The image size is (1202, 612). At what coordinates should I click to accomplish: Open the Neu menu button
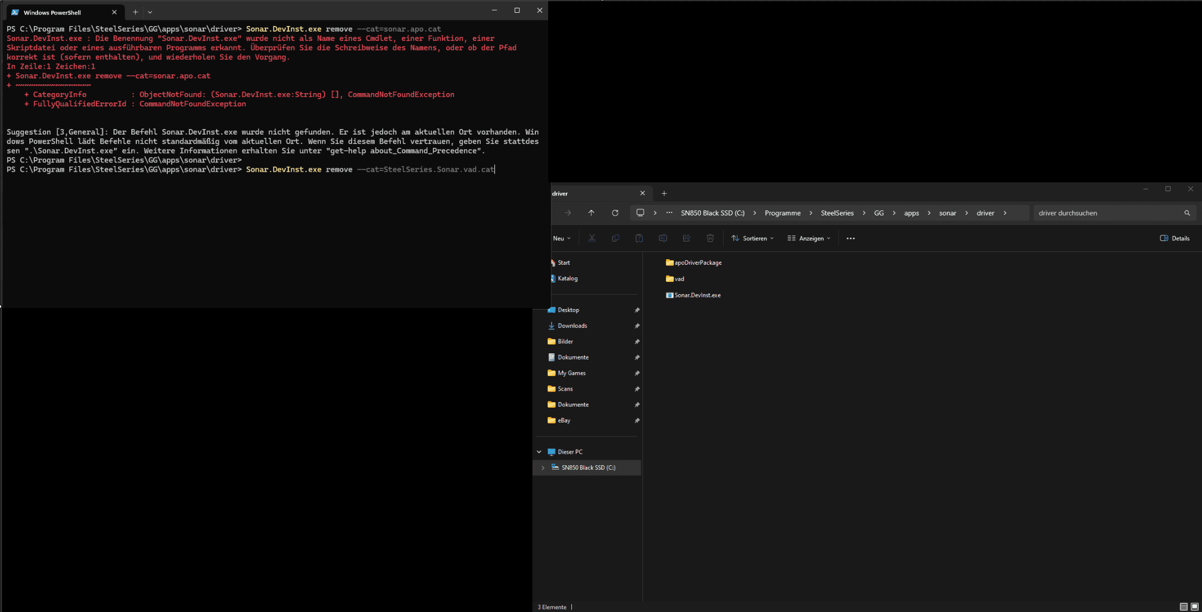point(561,238)
